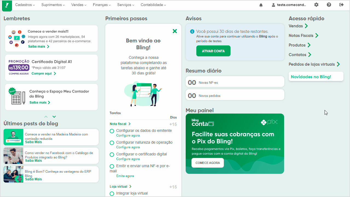
Task: Open Madeira Madeira blog post thumbnail
Action: click(13, 137)
